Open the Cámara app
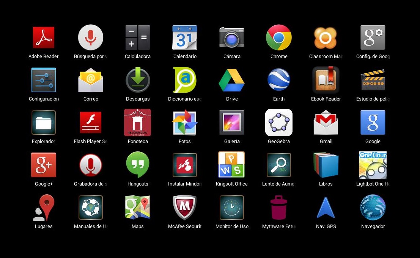 (x=232, y=38)
